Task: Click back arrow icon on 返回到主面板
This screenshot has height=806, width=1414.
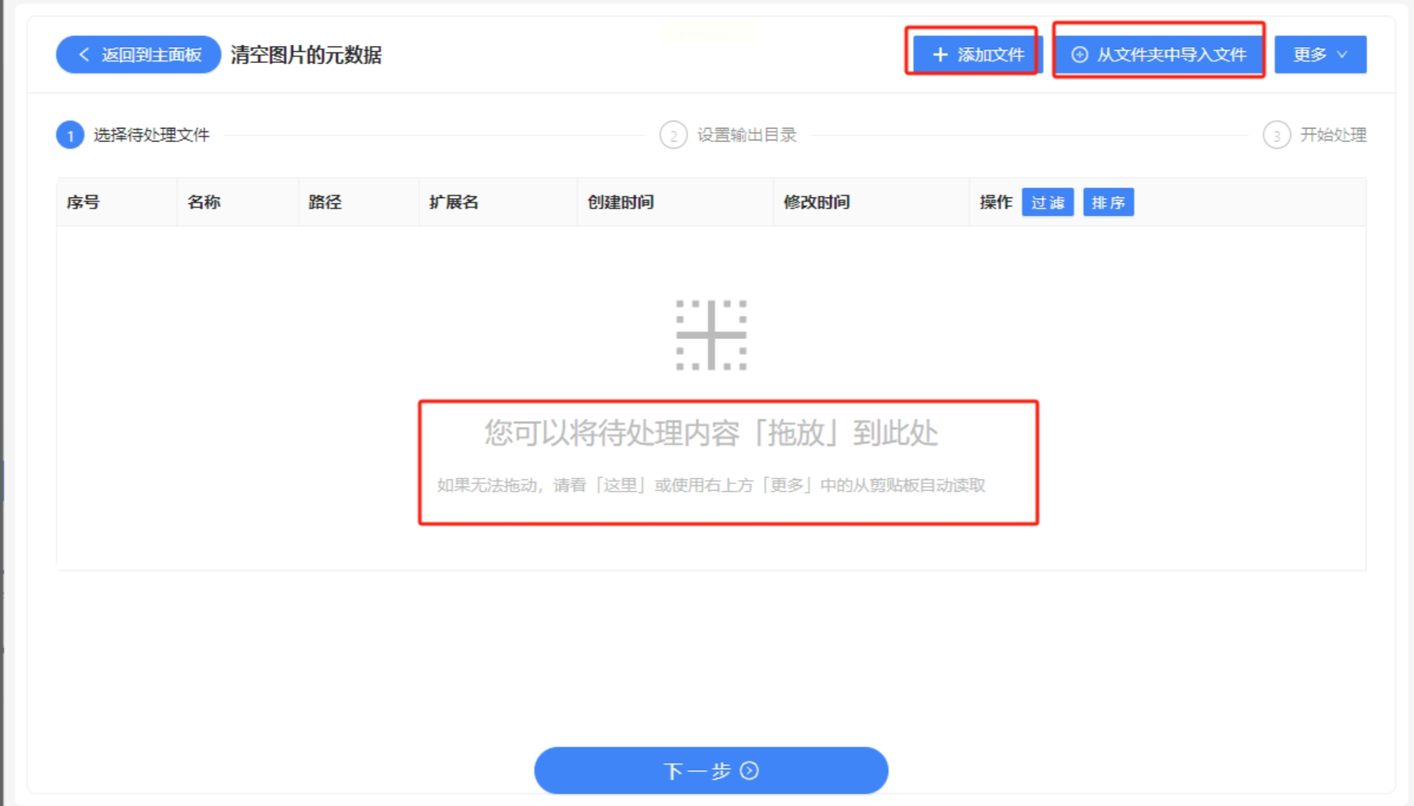Action: click(84, 54)
